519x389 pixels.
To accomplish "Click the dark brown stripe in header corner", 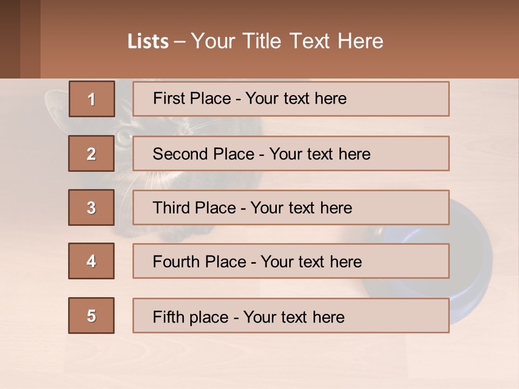I will pyautogui.click(x=10, y=39).
